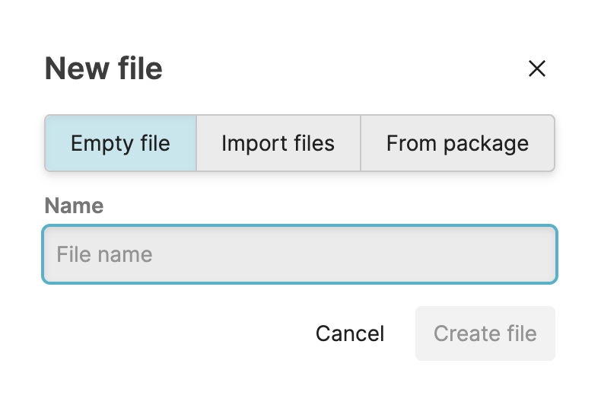Click the New file dialog heading
This screenshot has height=405, width=601.
point(103,69)
